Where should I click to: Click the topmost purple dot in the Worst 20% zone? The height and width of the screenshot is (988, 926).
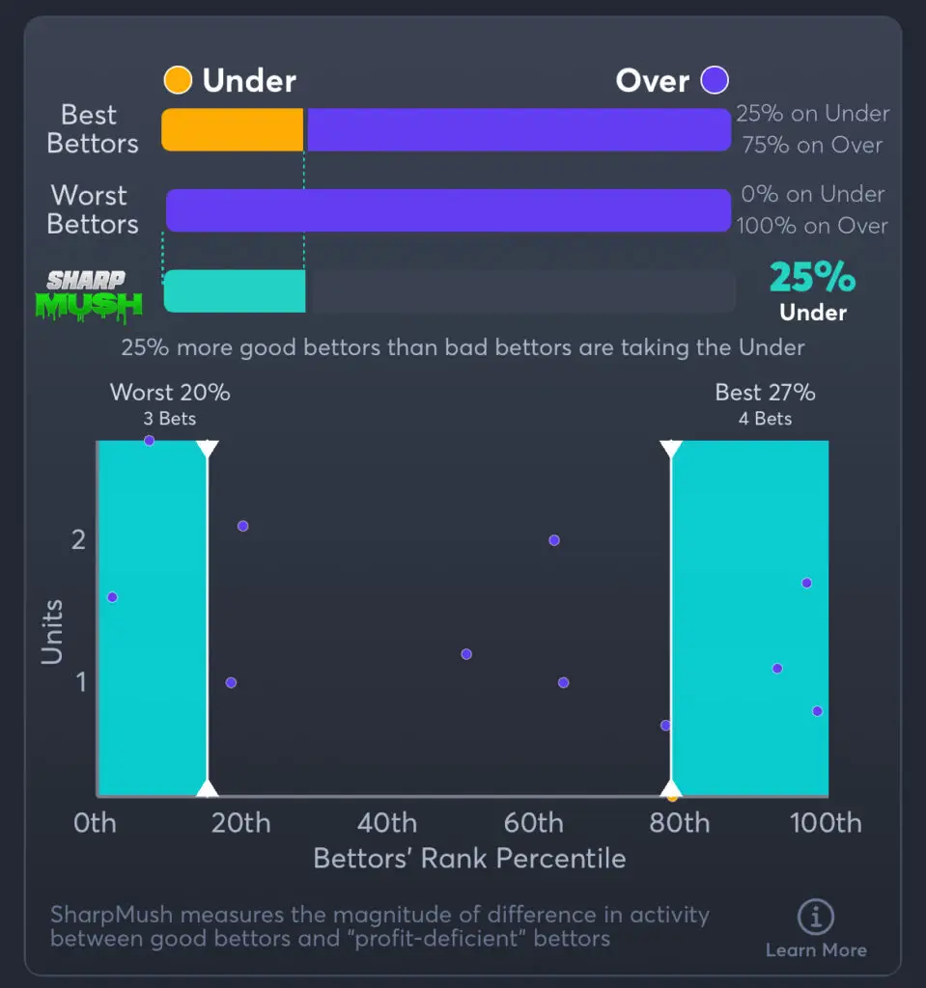(x=149, y=441)
